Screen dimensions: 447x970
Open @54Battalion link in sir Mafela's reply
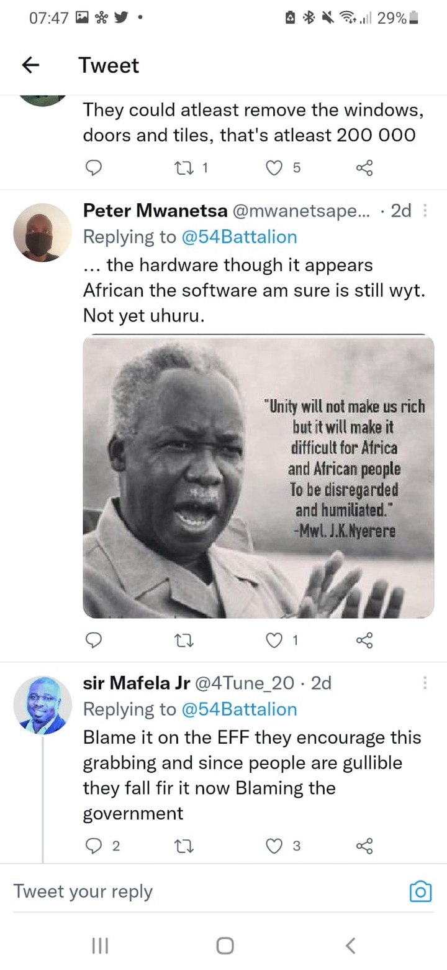pyautogui.click(x=239, y=709)
